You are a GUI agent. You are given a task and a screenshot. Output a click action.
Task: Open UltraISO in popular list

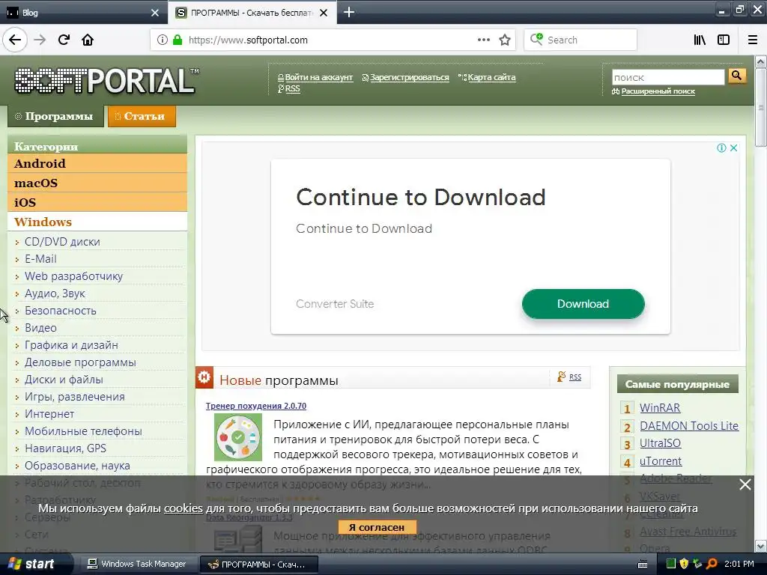[660, 443]
